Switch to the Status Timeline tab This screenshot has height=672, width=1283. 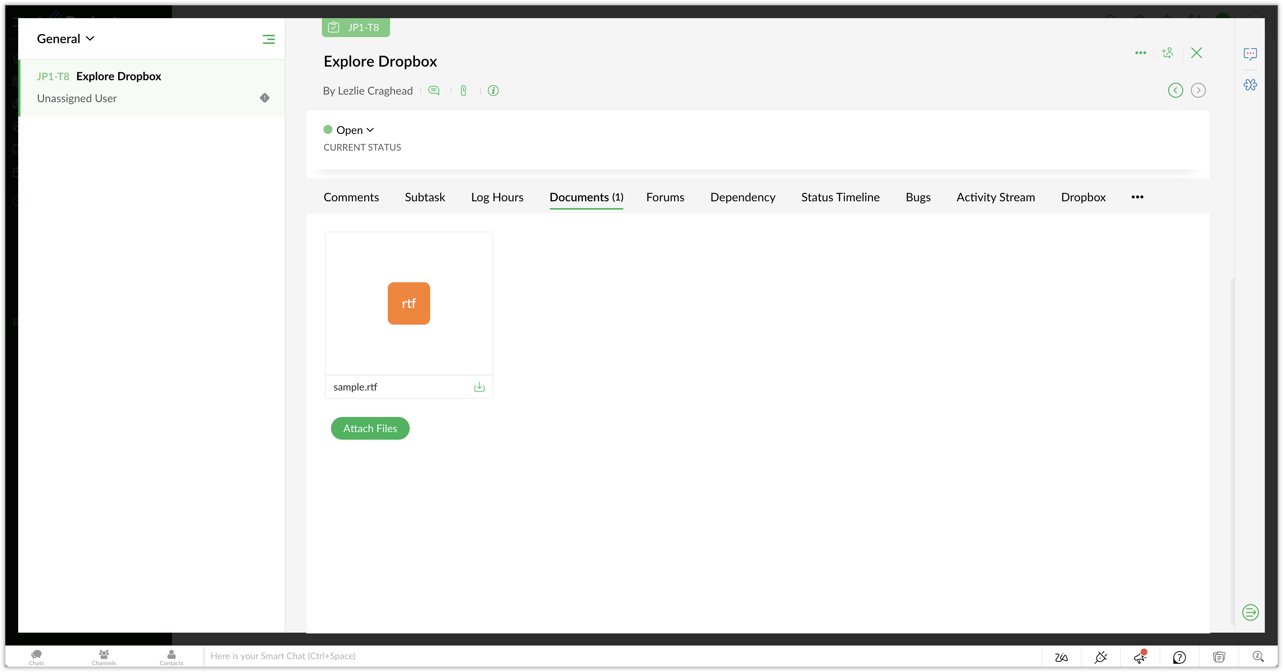(840, 197)
